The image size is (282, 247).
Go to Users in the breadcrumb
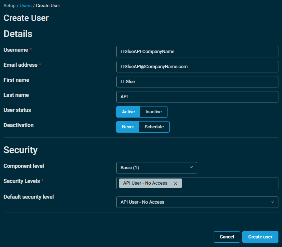pos(25,6)
